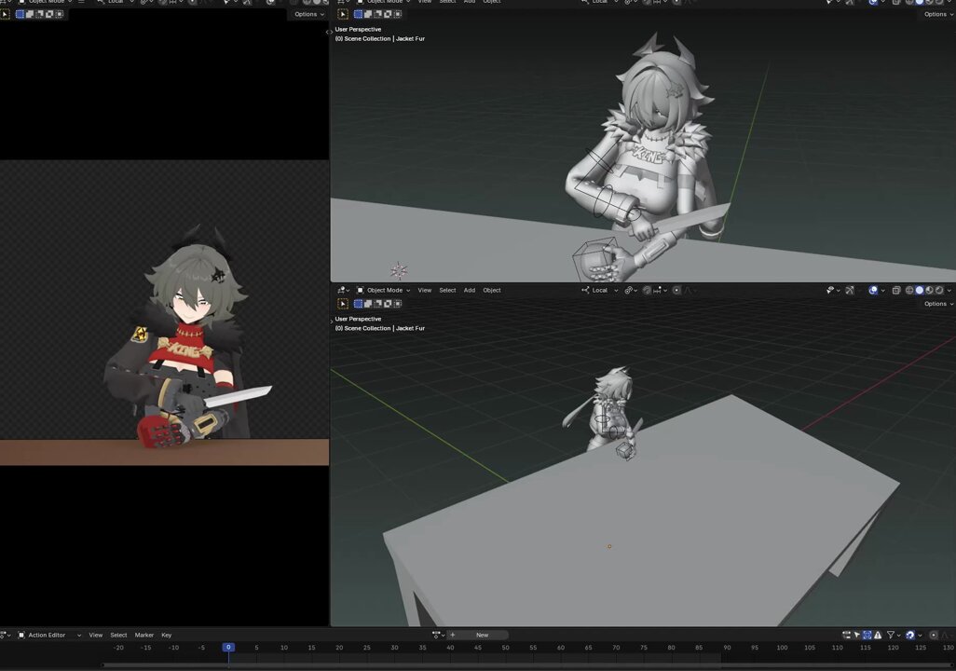Click frame 45 on the timeline ruler
Viewport: 956px width, 671px height.
pyautogui.click(x=478, y=647)
